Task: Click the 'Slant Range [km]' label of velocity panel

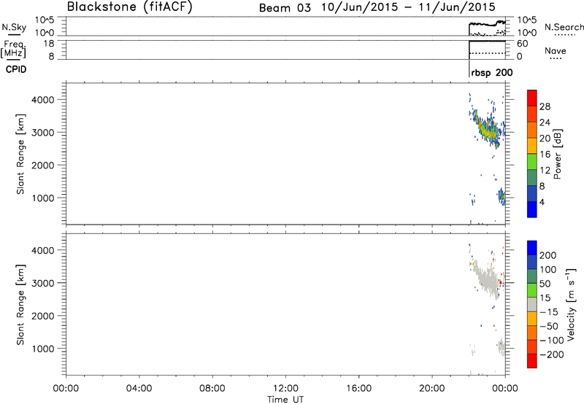Action: point(20,305)
